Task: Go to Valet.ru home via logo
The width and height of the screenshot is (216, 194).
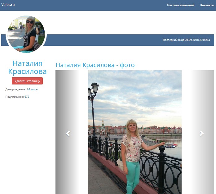Action: (x=8, y=5)
